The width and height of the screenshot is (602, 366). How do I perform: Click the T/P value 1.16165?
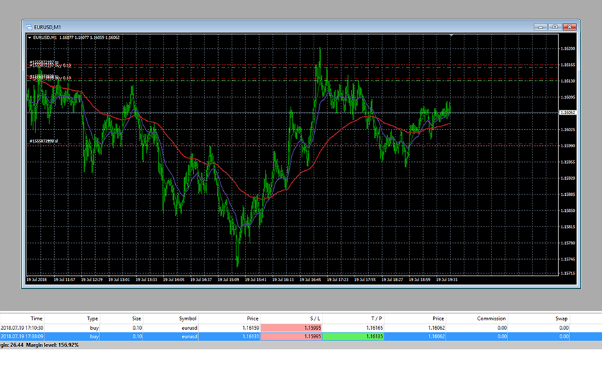(x=374, y=328)
